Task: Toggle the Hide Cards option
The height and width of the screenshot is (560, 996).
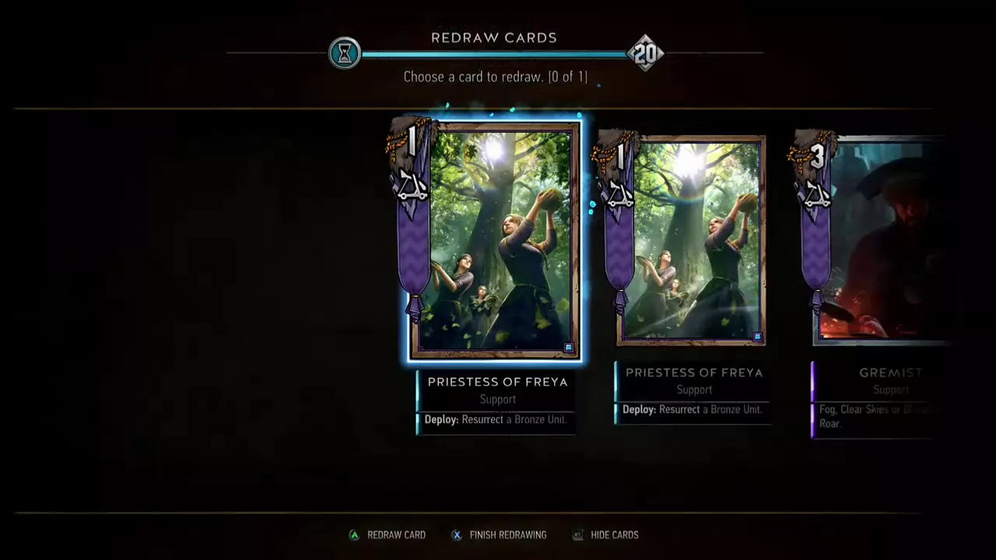Action: (x=614, y=535)
